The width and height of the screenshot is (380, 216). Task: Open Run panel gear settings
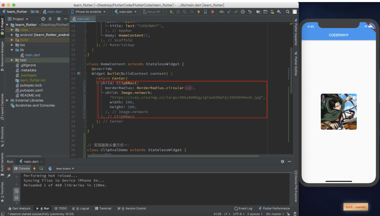[283, 161]
